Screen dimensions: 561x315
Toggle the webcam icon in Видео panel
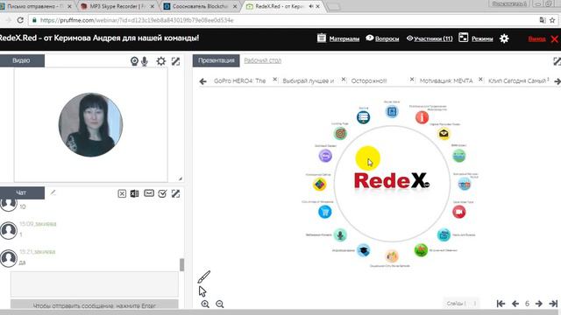[x=134, y=61]
